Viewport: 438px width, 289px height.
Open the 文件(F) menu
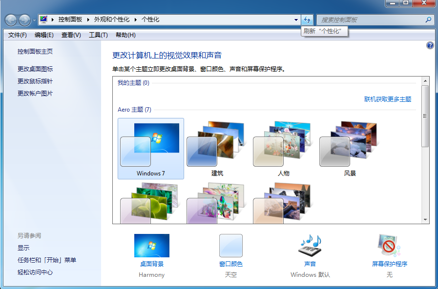18,35
